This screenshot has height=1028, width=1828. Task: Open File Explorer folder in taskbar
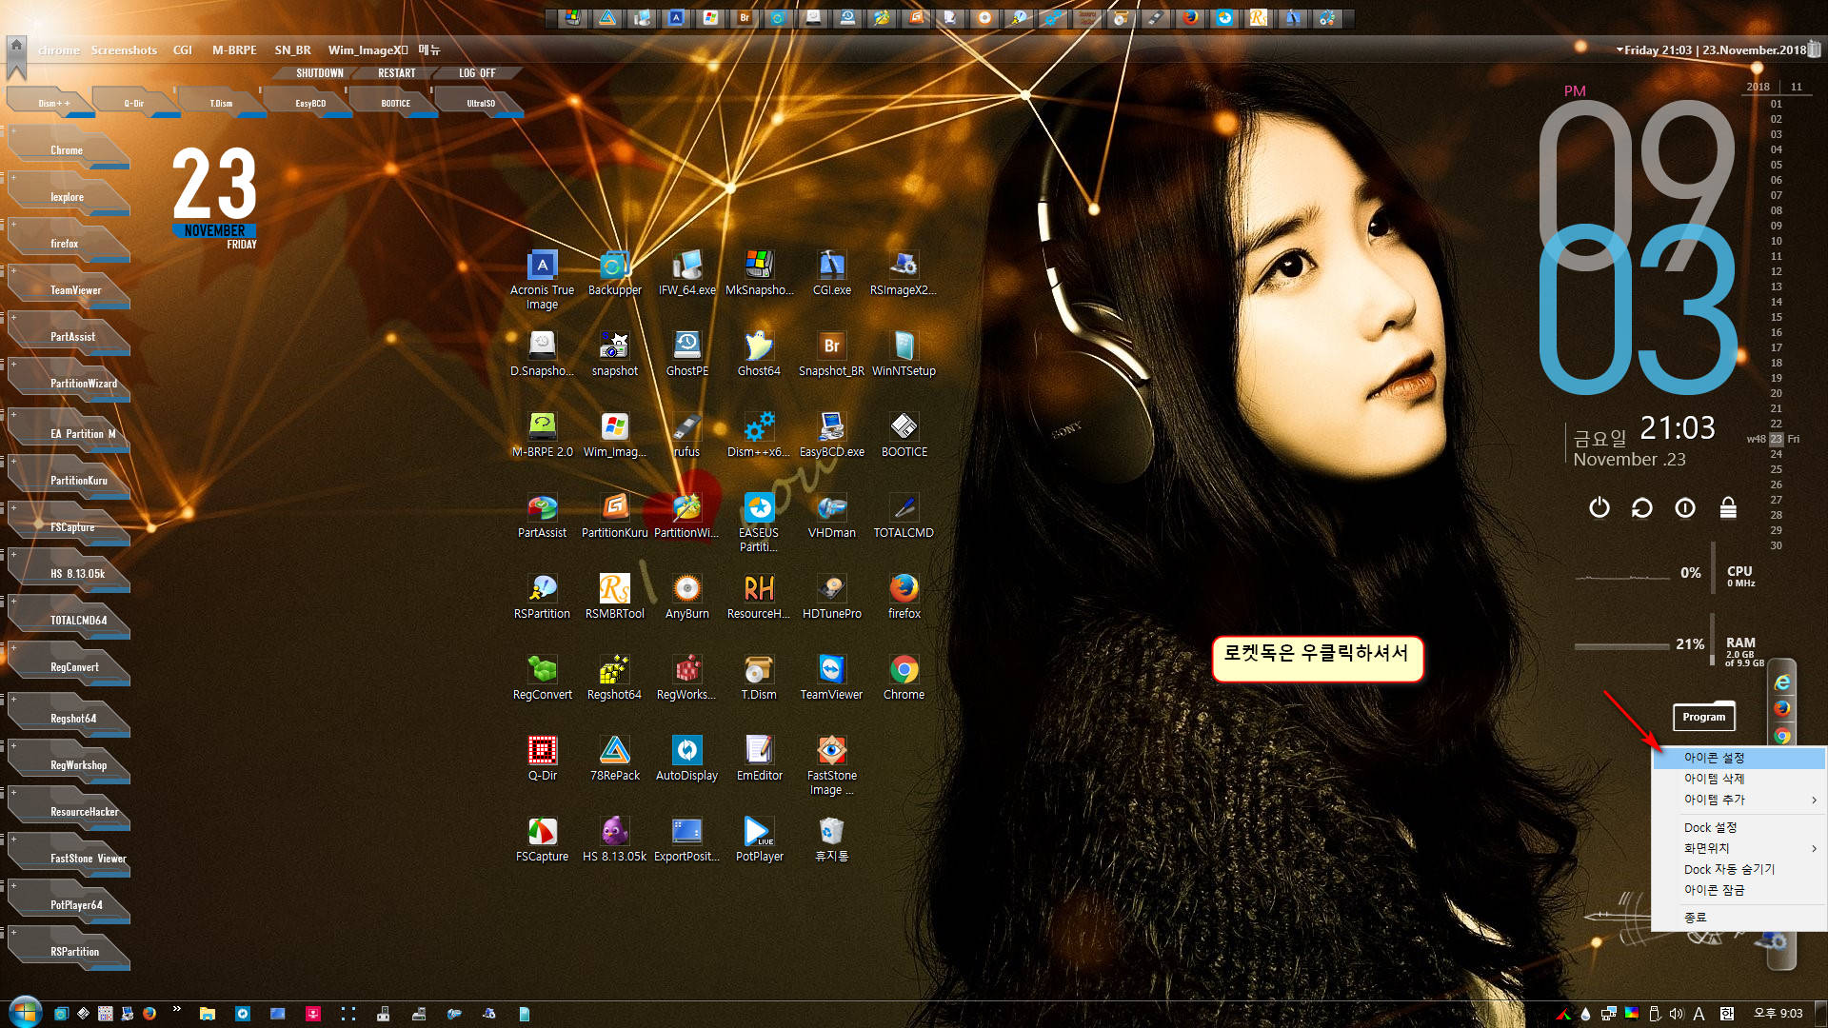click(x=207, y=1014)
